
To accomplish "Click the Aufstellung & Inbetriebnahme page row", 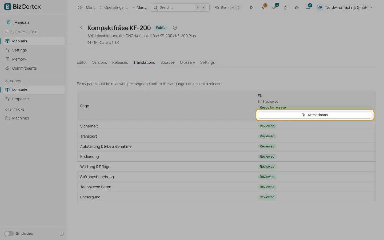I will 226,146.
